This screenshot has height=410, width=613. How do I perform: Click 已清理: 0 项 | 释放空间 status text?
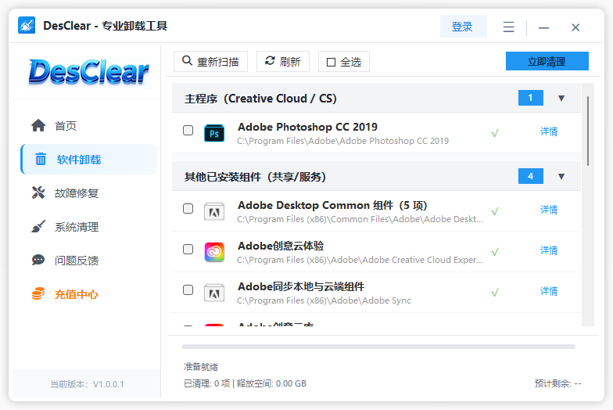click(x=245, y=383)
